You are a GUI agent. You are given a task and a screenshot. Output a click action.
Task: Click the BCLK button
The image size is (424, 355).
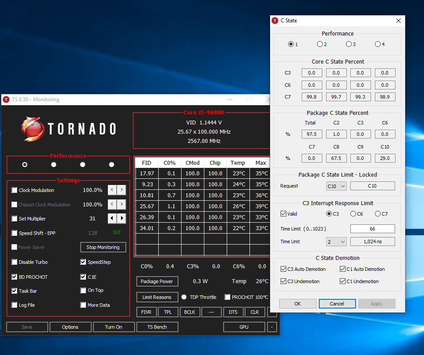pos(189,312)
